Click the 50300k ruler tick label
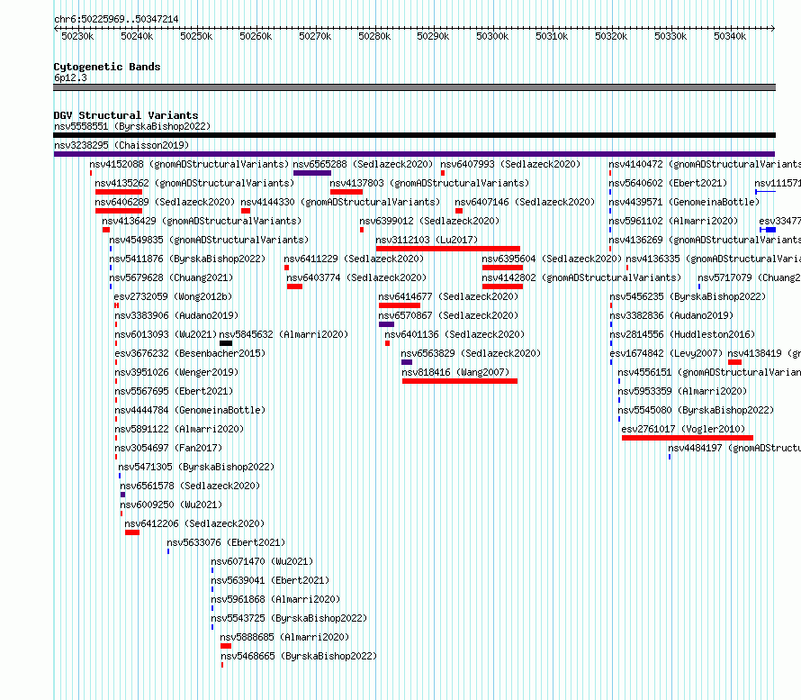This screenshot has height=700, width=801. [x=492, y=36]
